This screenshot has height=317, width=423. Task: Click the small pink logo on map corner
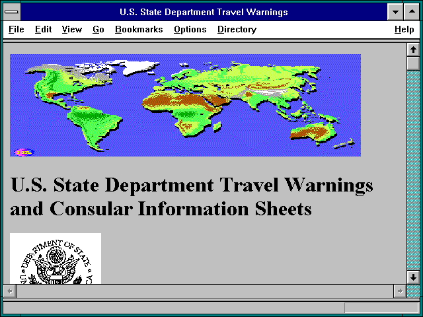click(24, 153)
